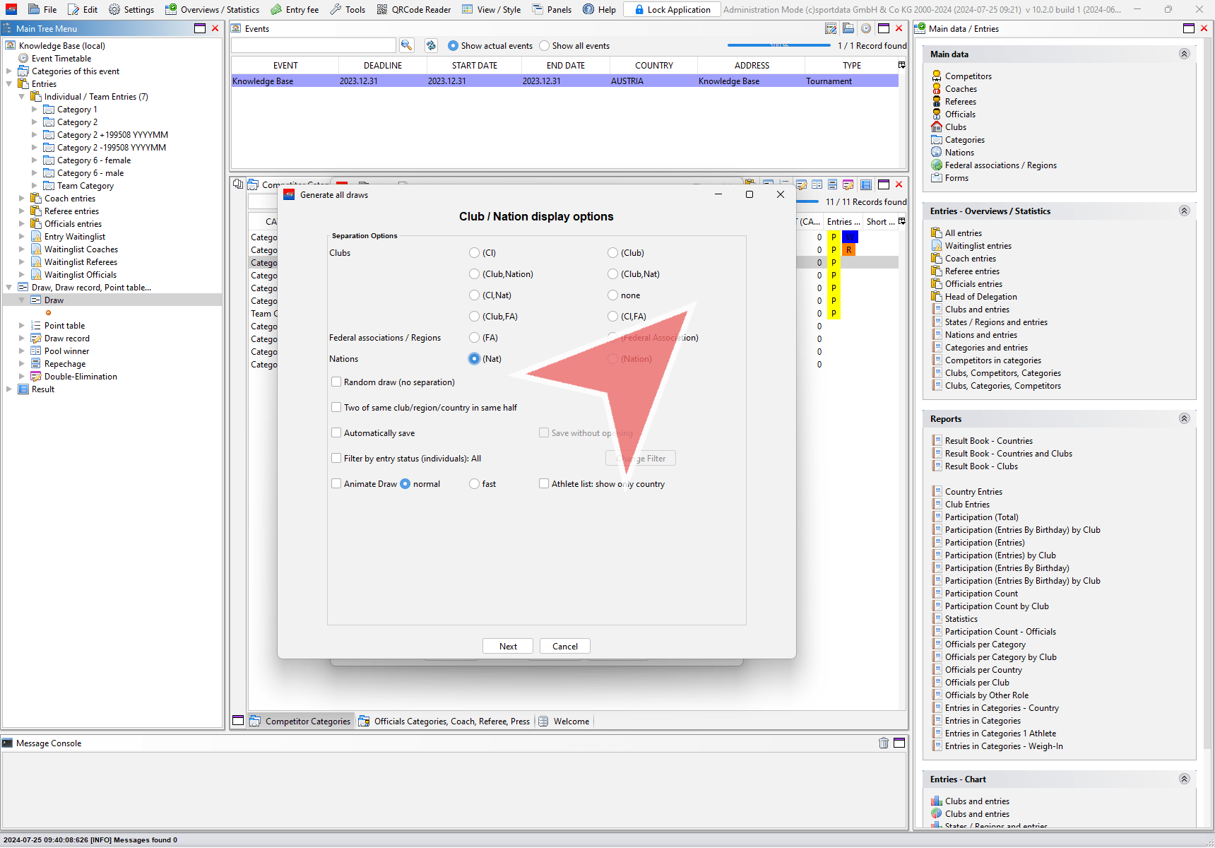This screenshot has height=848, width=1215.
Task: Enable Random draw (no separation) checkbox
Action: click(337, 382)
